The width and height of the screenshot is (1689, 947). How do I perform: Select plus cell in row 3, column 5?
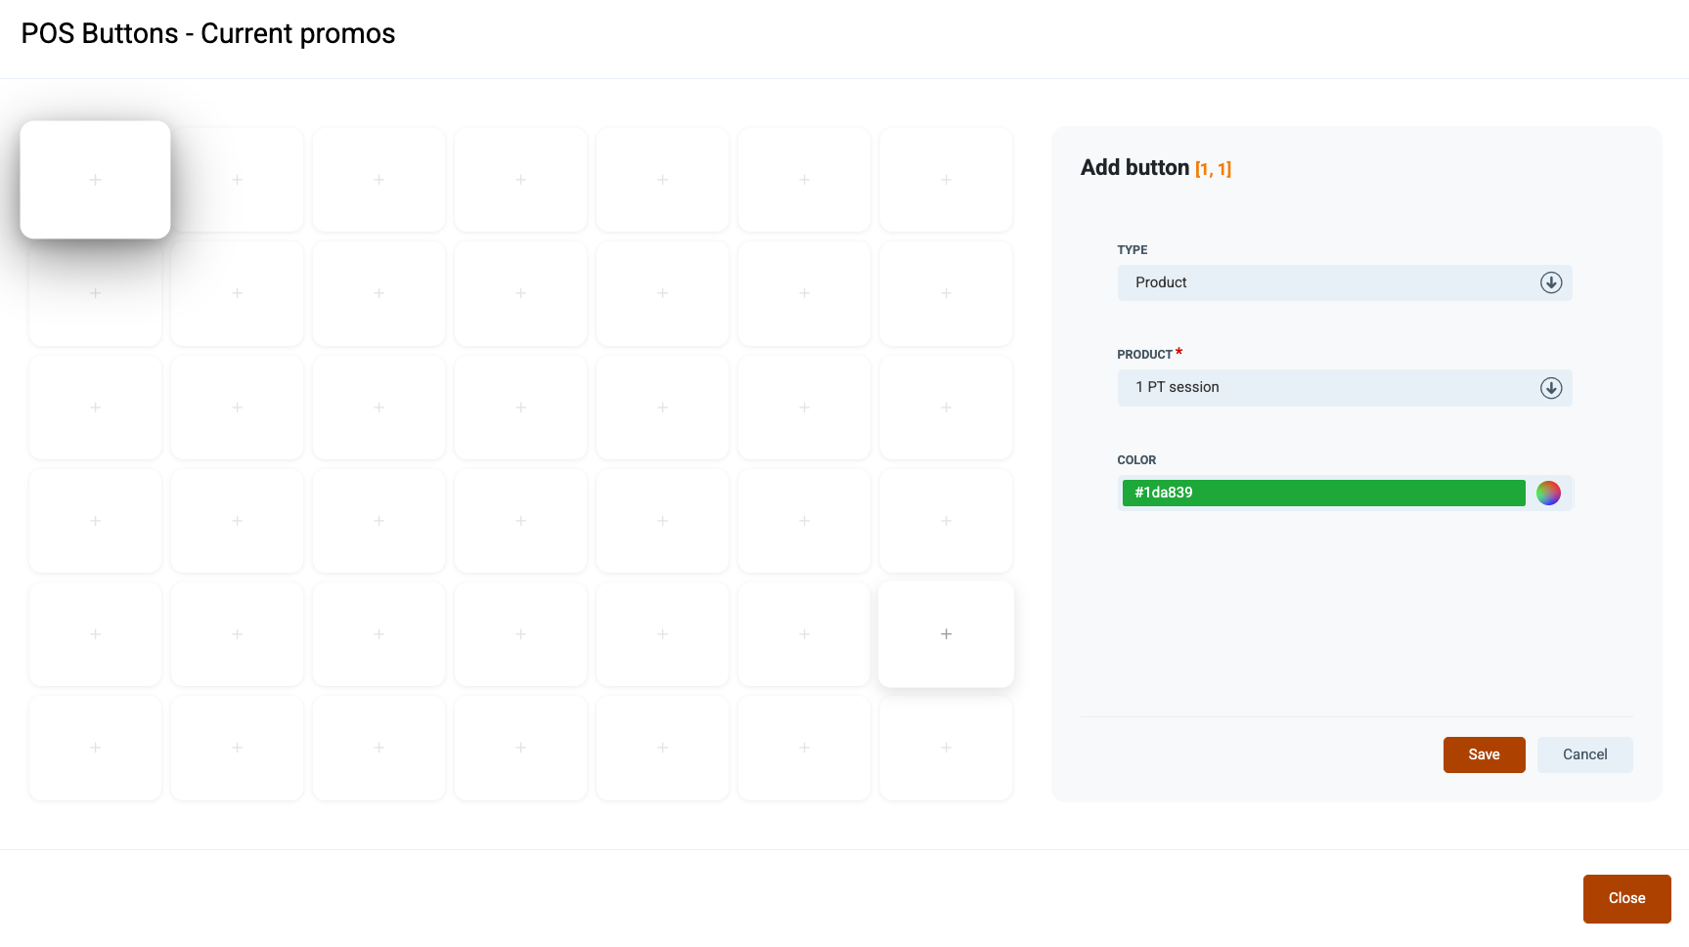pos(662,408)
